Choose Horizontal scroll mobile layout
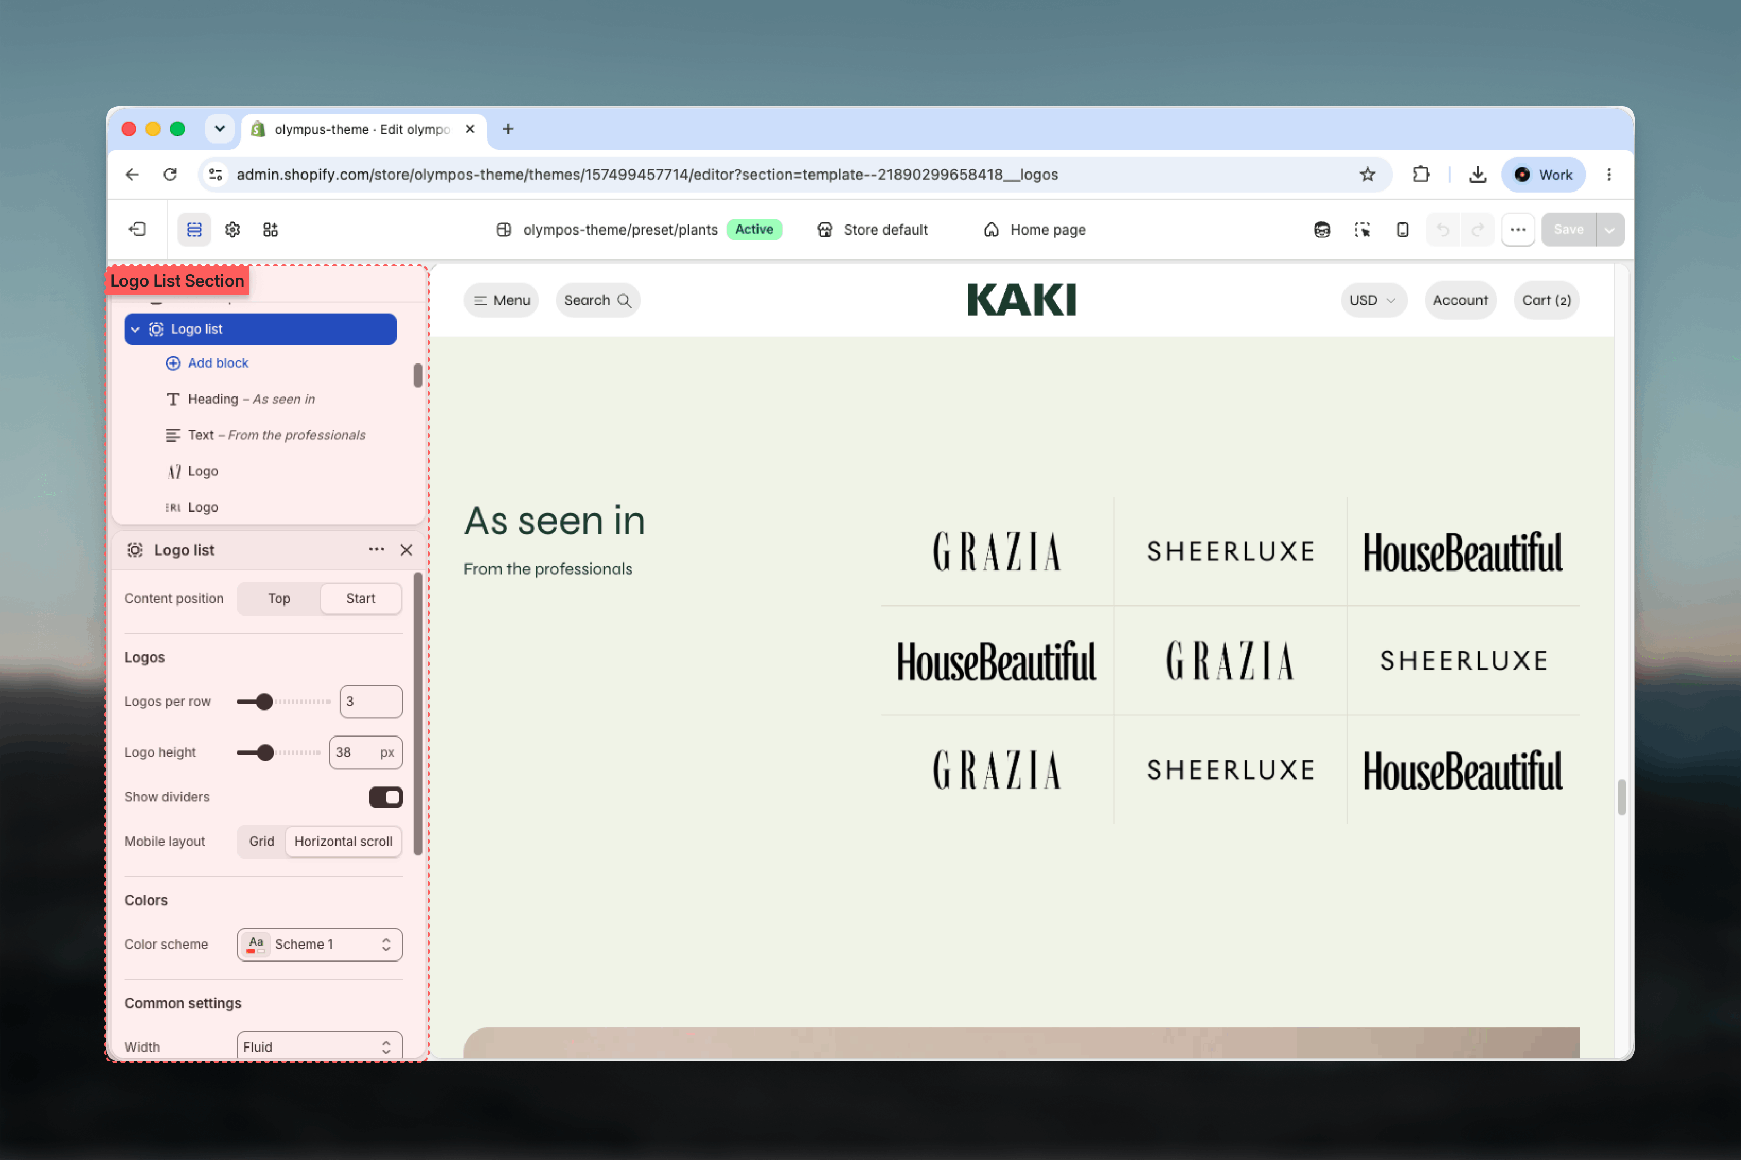Viewport: 1741px width, 1160px height. tap(343, 841)
